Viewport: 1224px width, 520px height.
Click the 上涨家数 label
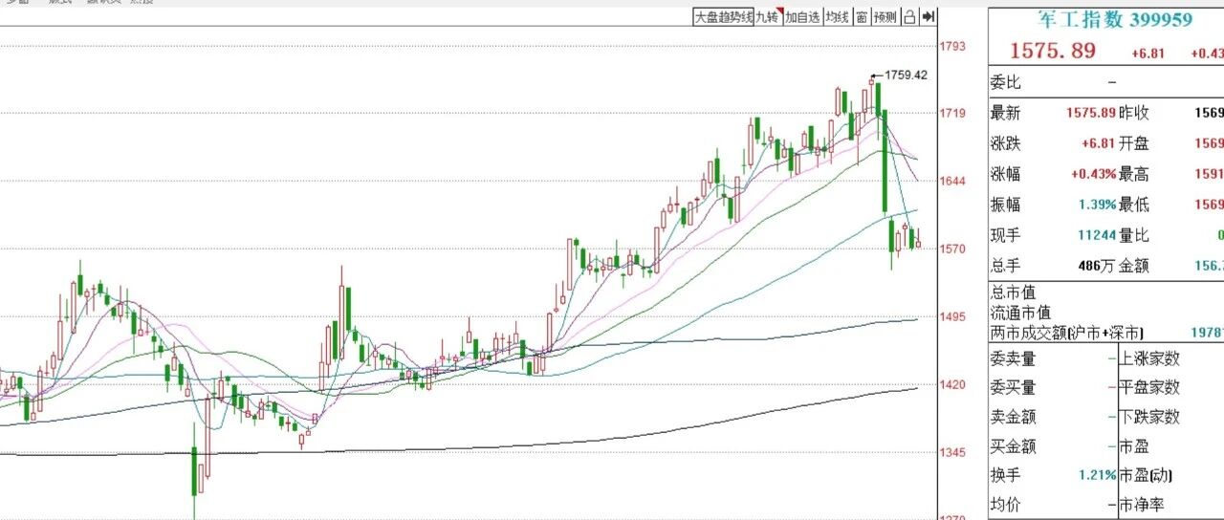1149,359
